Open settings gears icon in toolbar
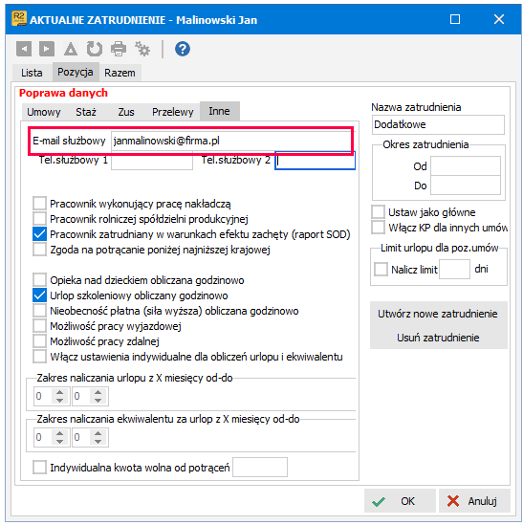This screenshot has height=525, width=523. pos(142,49)
